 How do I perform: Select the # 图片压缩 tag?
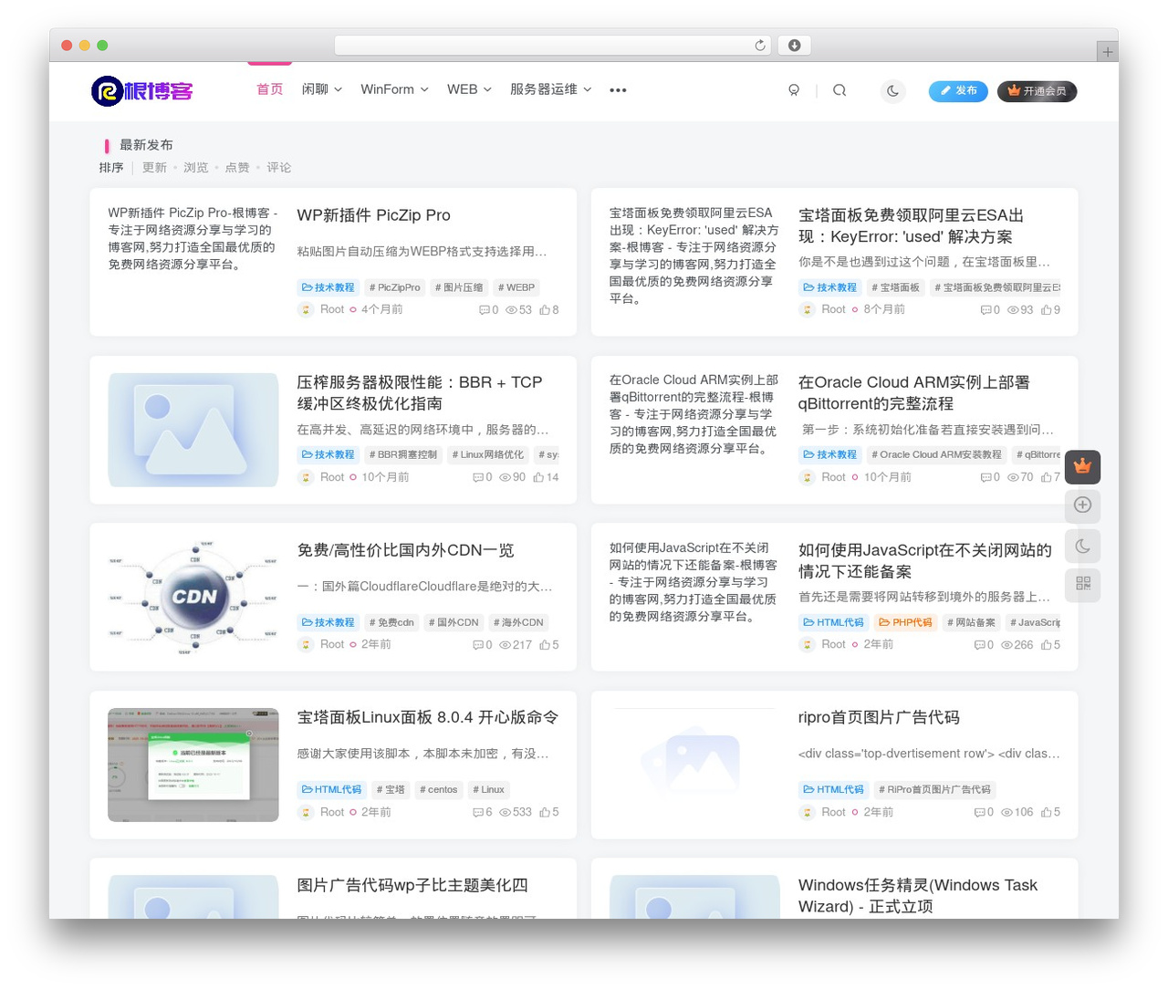click(x=459, y=287)
